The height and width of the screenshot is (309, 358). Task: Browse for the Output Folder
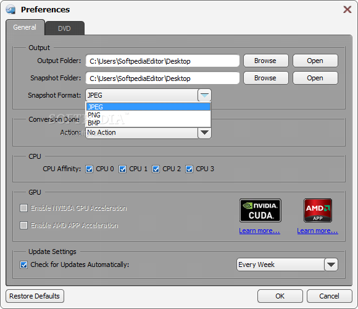coord(266,61)
